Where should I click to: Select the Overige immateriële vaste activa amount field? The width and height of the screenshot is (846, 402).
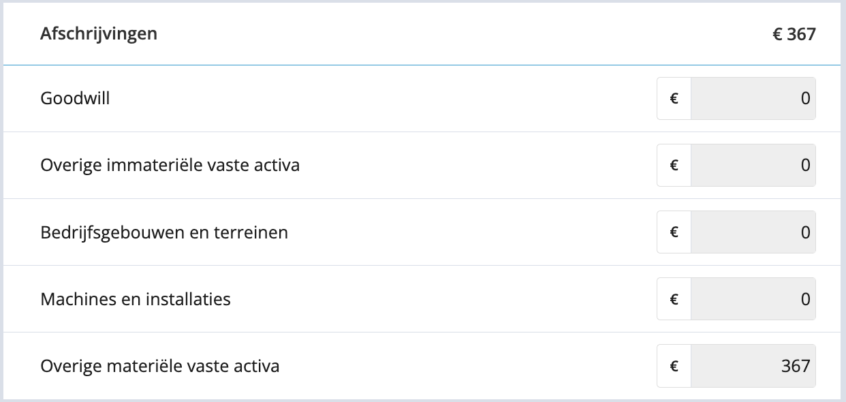click(x=753, y=166)
